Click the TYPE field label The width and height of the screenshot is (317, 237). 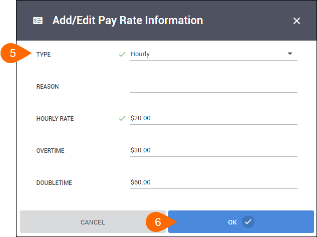(x=44, y=55)
